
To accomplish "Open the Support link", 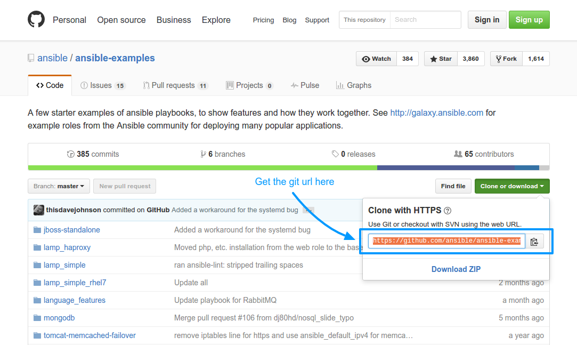I will (317, 20).
